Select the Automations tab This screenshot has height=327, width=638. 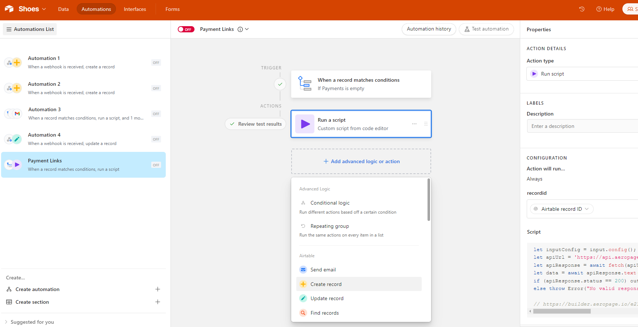click(96, 9)
